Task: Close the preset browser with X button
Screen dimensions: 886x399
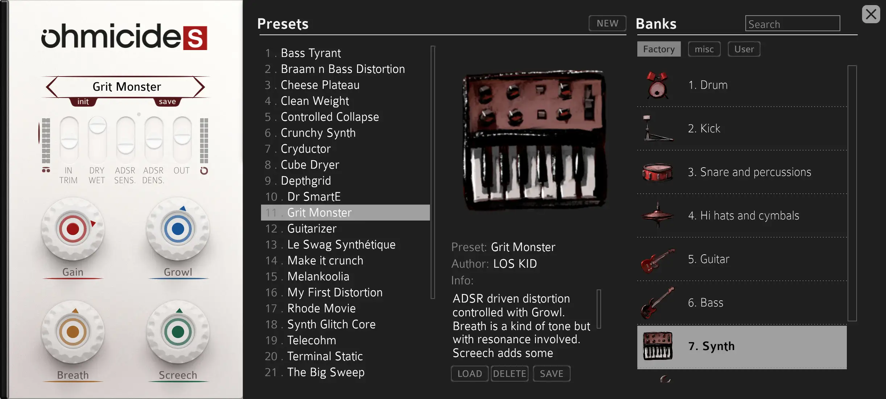Action: (x=871, y=15)
